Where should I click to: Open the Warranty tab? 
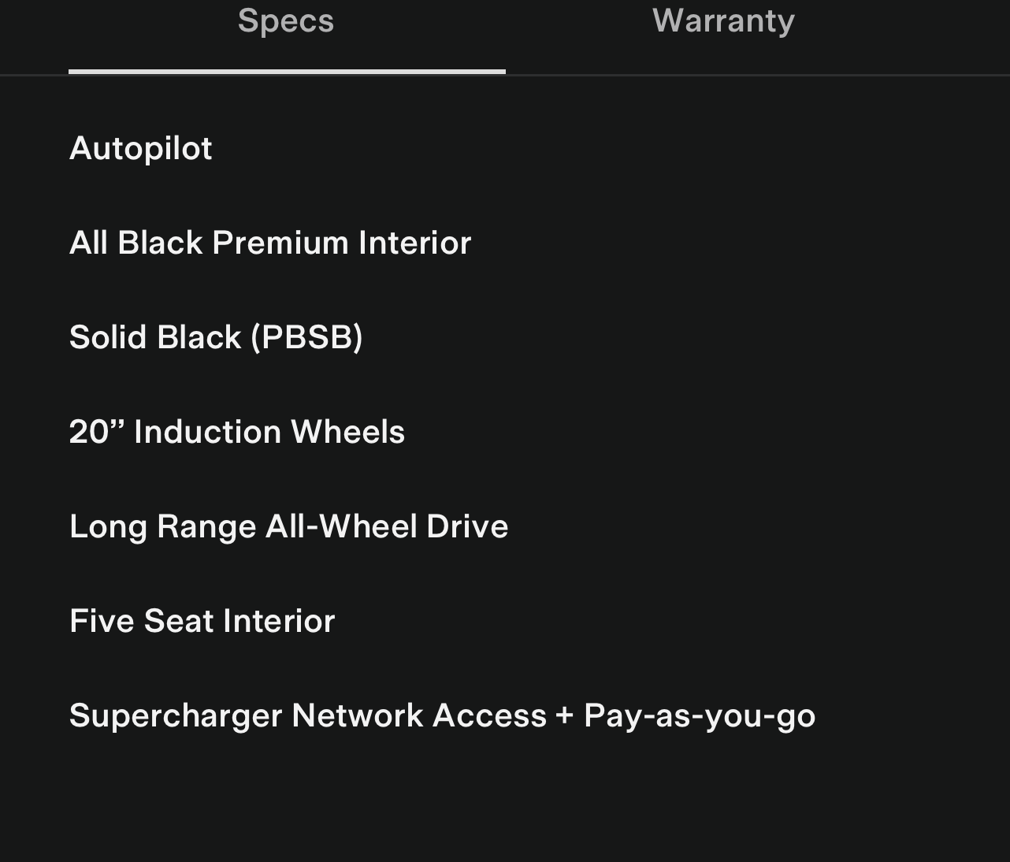(723, 21)
